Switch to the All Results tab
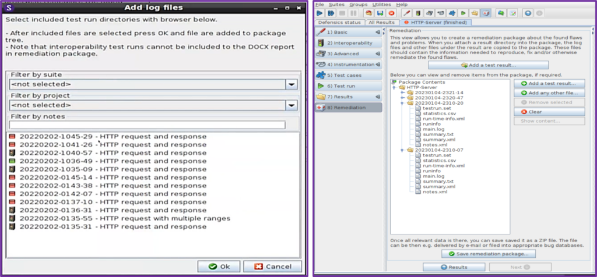The width and height of the screenshot is (597, 277). (x=381, y=22)
